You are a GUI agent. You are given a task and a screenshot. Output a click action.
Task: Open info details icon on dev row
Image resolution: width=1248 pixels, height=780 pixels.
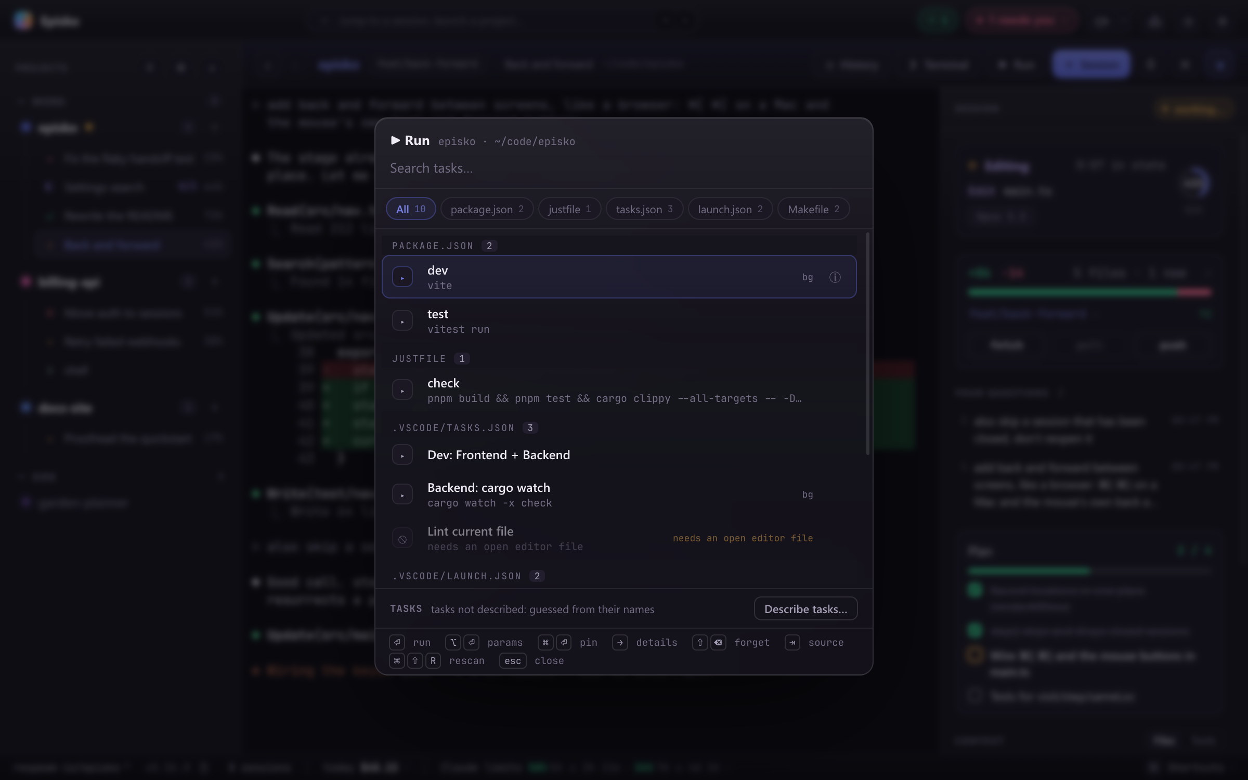point(835,277)
